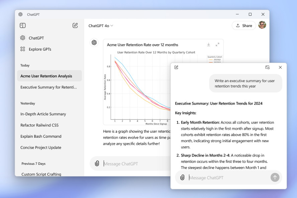Open the Explain Bash Command chat
This screenshot has width=297, height=198.
coord(41,136)
